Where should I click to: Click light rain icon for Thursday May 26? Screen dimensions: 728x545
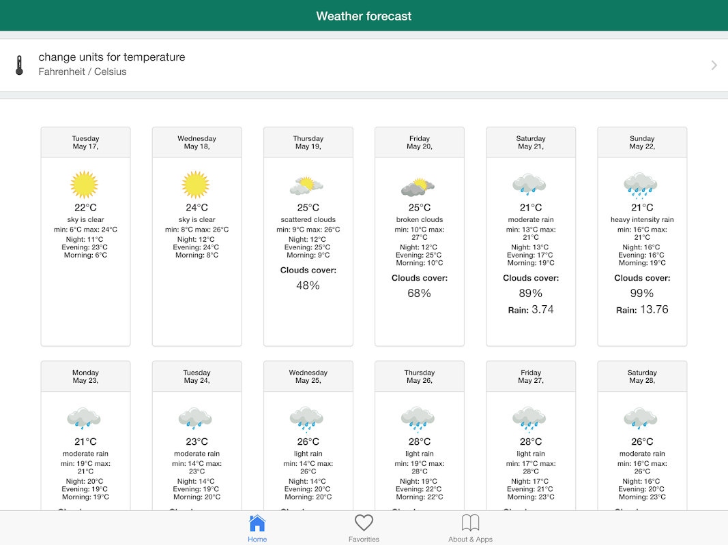(418, 420)
